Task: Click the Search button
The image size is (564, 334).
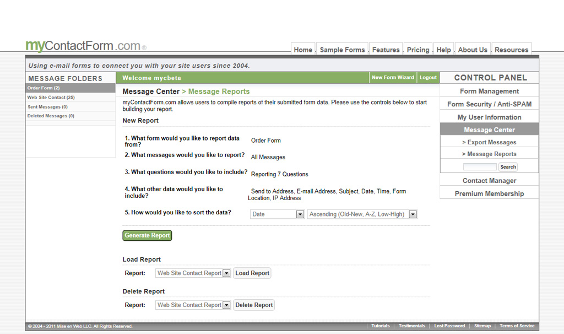Action: [x=508, y=166]
